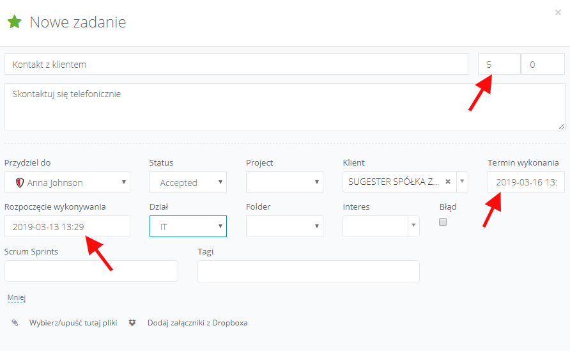Click the Dropbox icon
The image size is (570, 351).
tap(132, 323)
